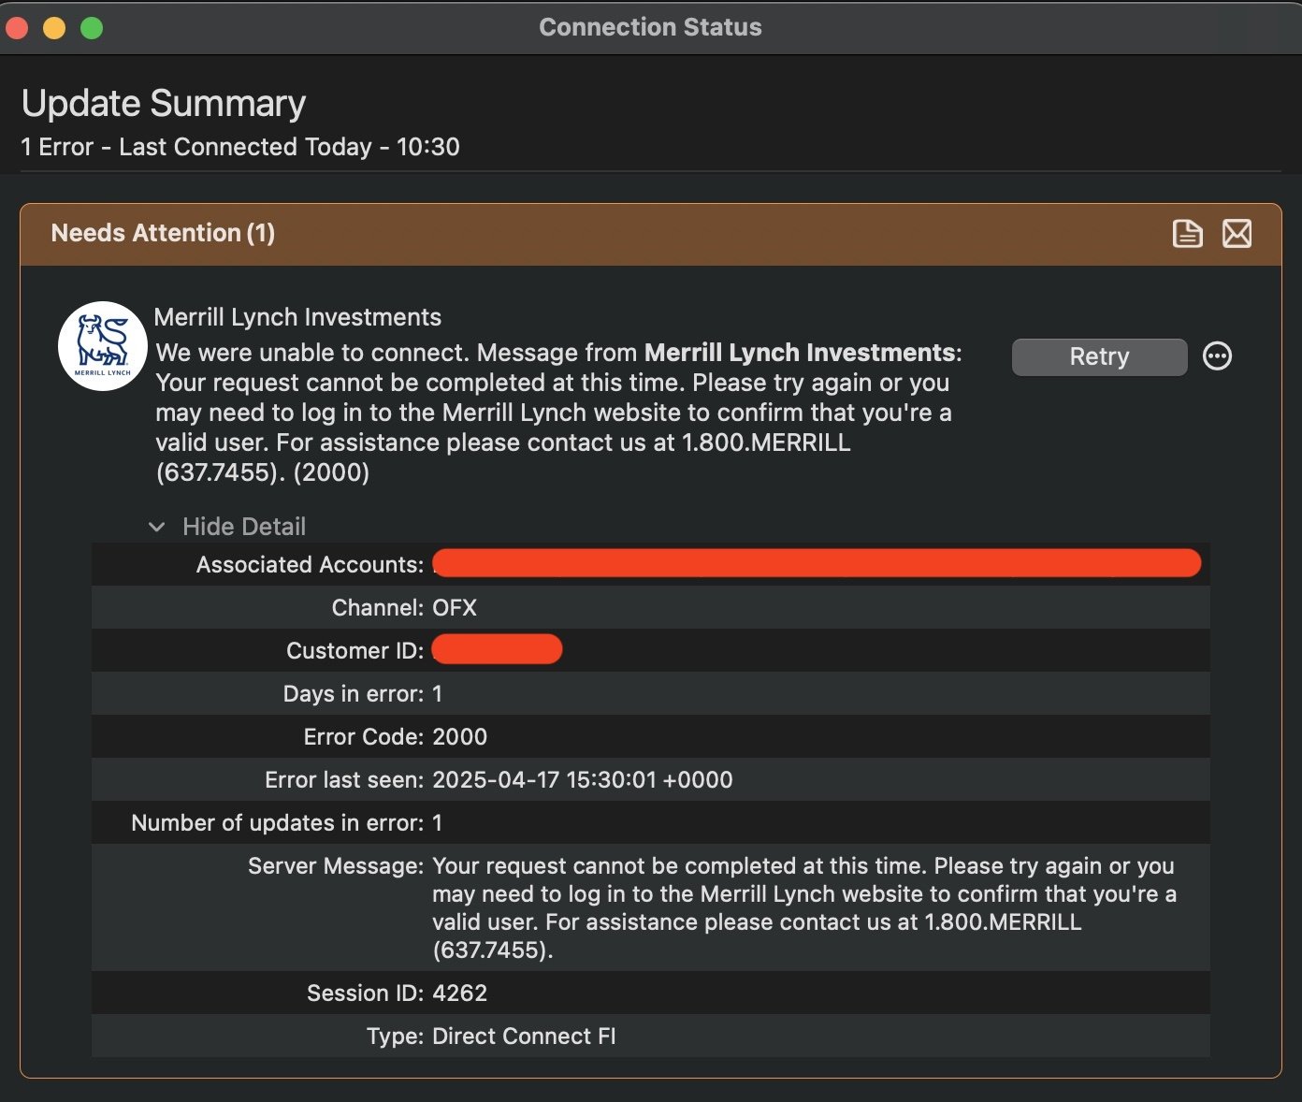Click the Error last seen timestamp
This screenshot has width=1302, height=1102.
(582, 780)
